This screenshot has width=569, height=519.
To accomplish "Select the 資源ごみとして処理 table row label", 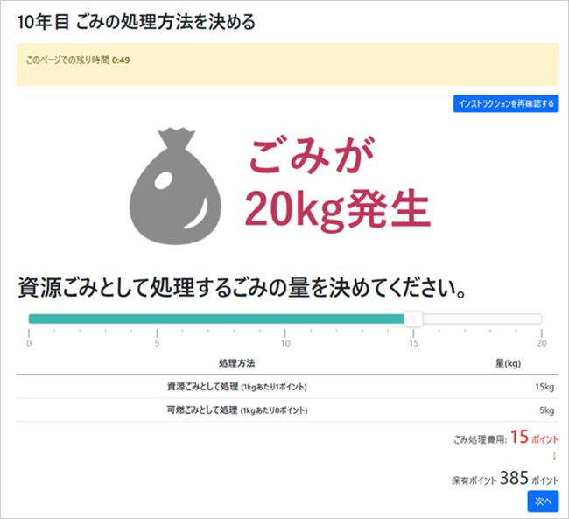I will click(236, 387).
